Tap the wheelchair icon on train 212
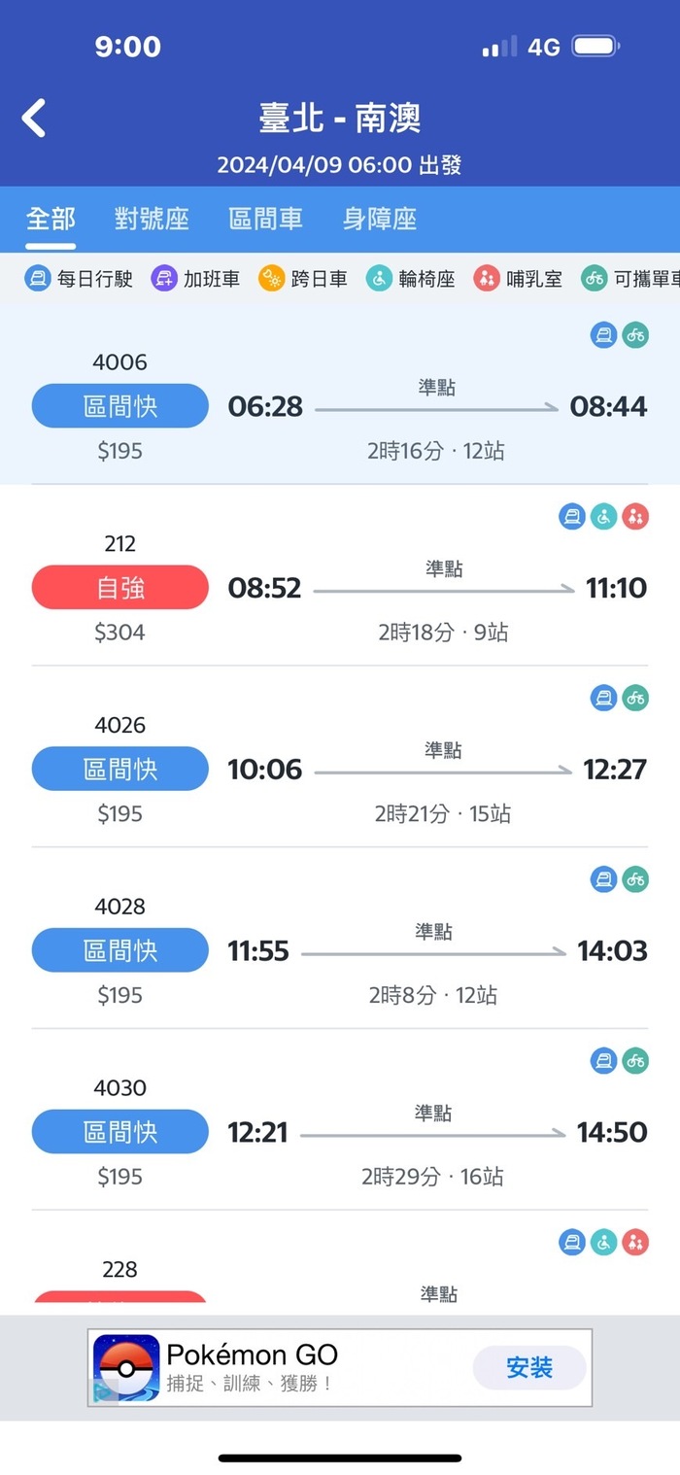The height and width of the screenshot is (1475, 680). click(603, 516)
